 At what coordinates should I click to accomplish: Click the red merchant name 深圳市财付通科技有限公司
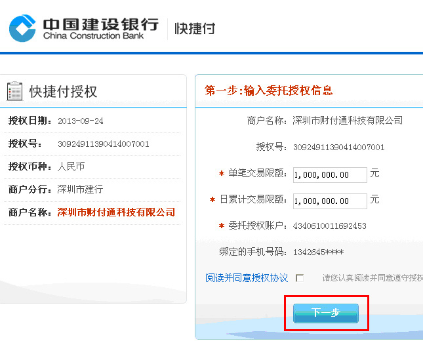point(116,212)
